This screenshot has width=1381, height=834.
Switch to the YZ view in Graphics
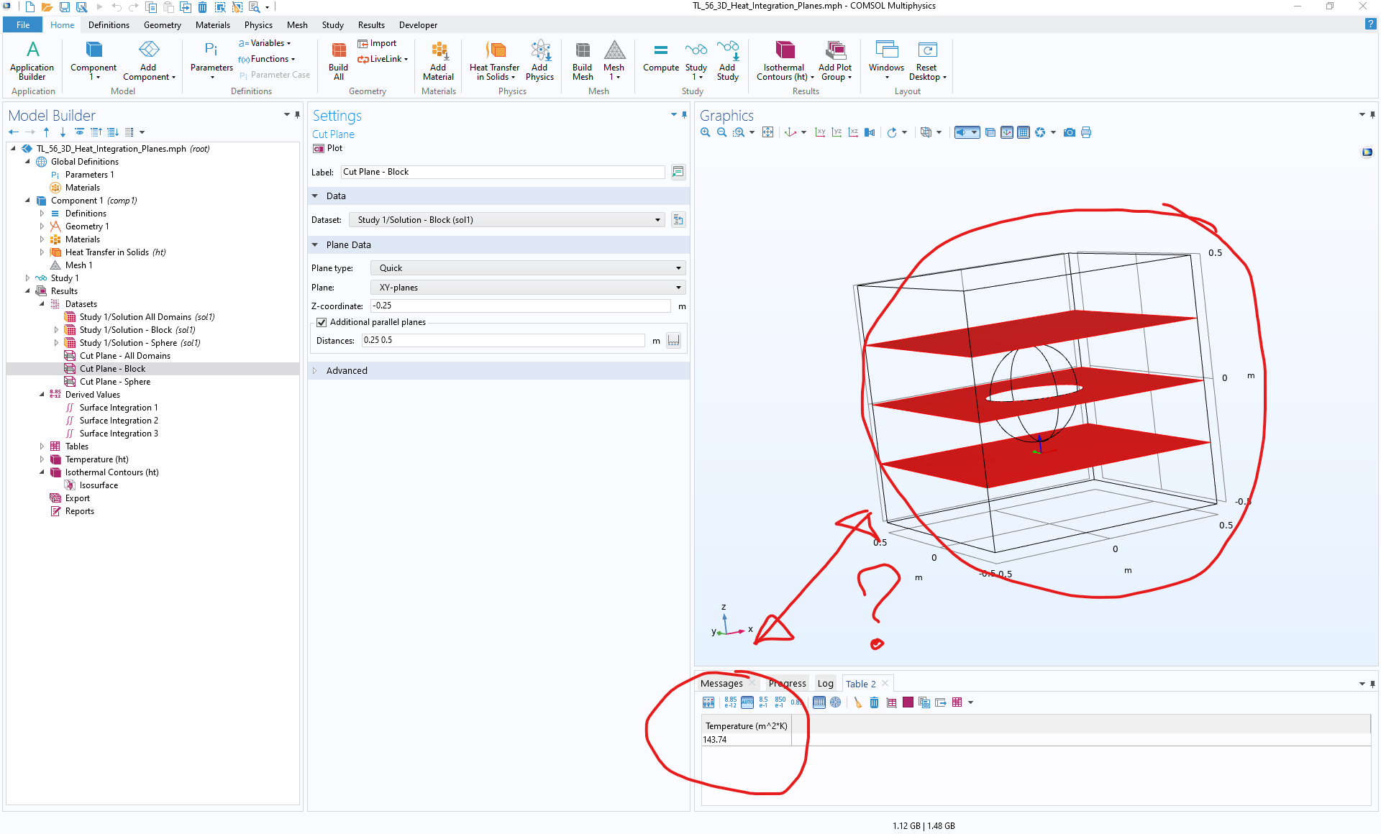click(x=837, y=132)
